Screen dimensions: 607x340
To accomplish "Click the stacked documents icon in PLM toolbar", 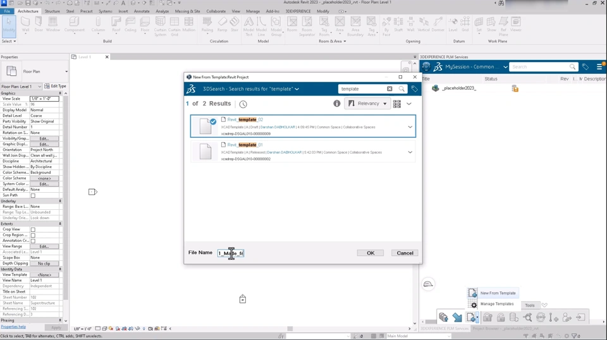I will tap(443, 317).
